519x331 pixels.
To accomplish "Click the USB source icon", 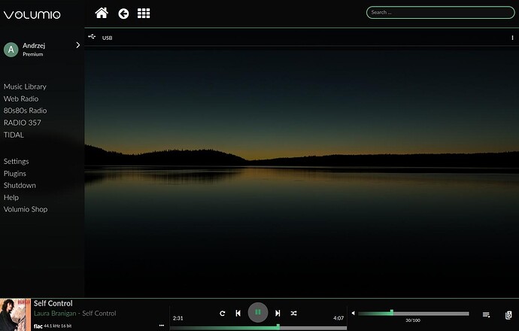I will click(x=92, y=37).
